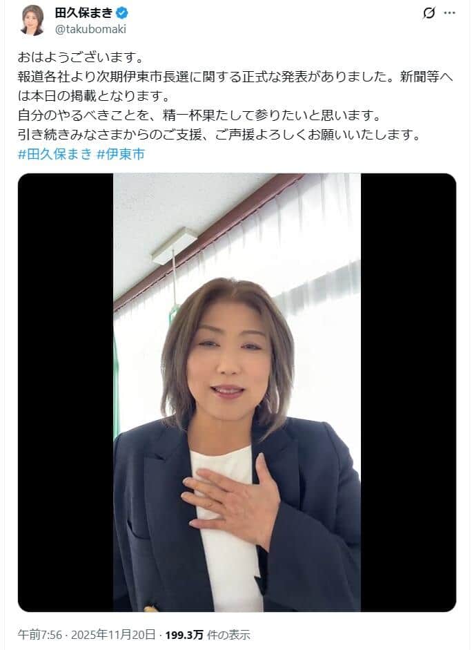Click the 件の表示 views label
The image size is (472, 650).
[x=228, y=635]
